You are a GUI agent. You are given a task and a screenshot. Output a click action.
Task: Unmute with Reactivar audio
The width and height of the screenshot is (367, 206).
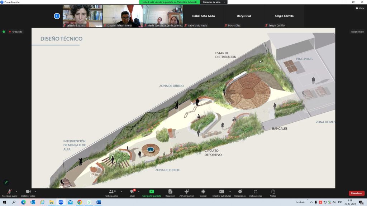click(x=9, y=193)
